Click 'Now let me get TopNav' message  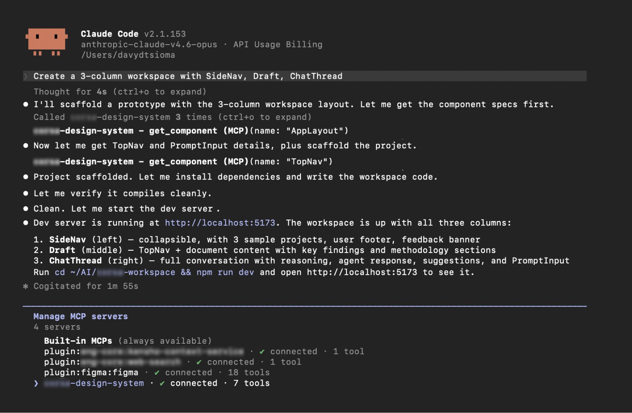coord(225,146)
